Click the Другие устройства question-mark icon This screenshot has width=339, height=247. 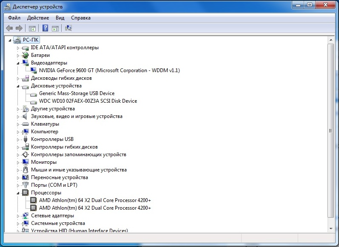click(25, 109)
